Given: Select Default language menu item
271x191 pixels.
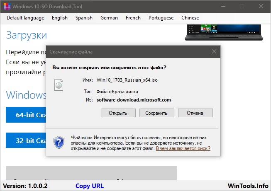Looking at the screenshot, I should pos(25,18).
